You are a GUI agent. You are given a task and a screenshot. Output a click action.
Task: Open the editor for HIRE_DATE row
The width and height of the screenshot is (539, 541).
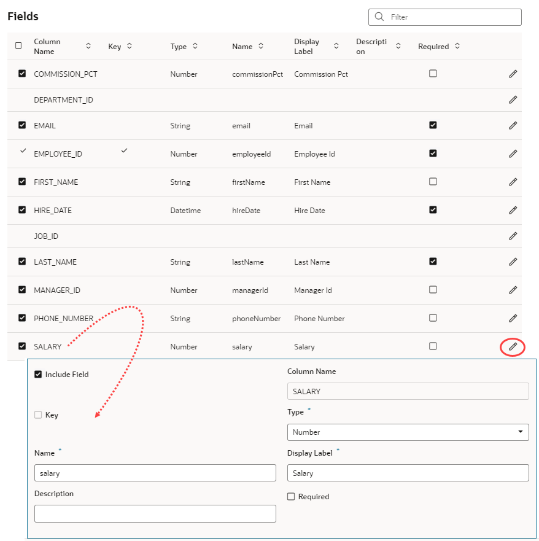tap(513, 210)
